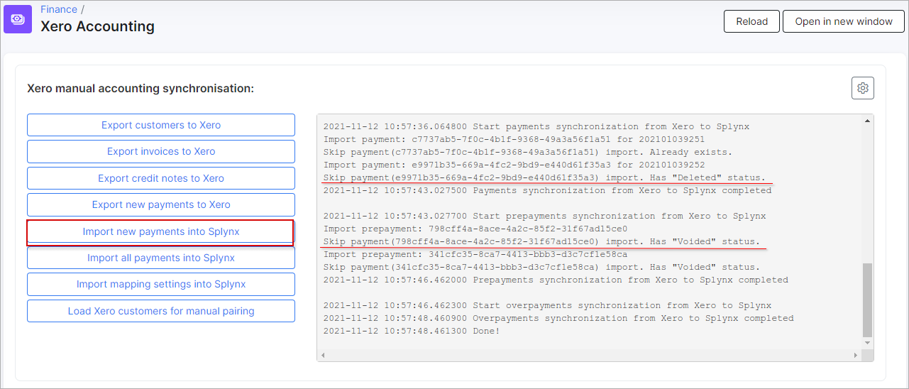Click the log's scroll left arrow
The image size is (909, 389).
(x=324, y=355)
